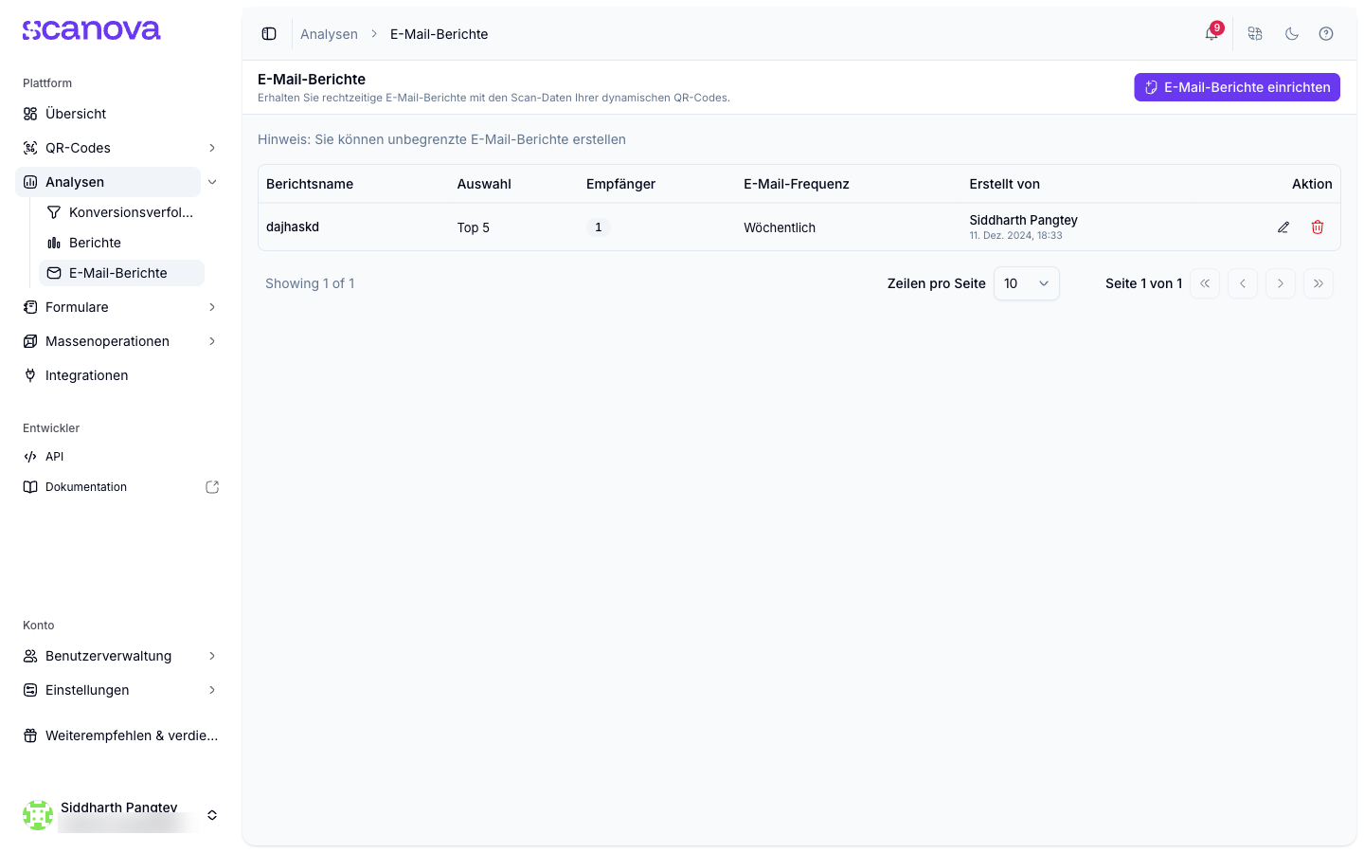1364x853 pixels.
Task: Click E-Mail-Berichte einrichten button
Action: tap(1237, 87)
